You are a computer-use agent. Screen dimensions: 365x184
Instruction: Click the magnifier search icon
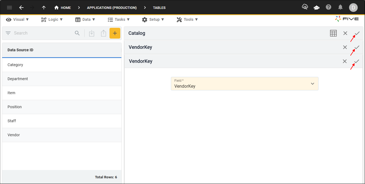click(77, 33)
